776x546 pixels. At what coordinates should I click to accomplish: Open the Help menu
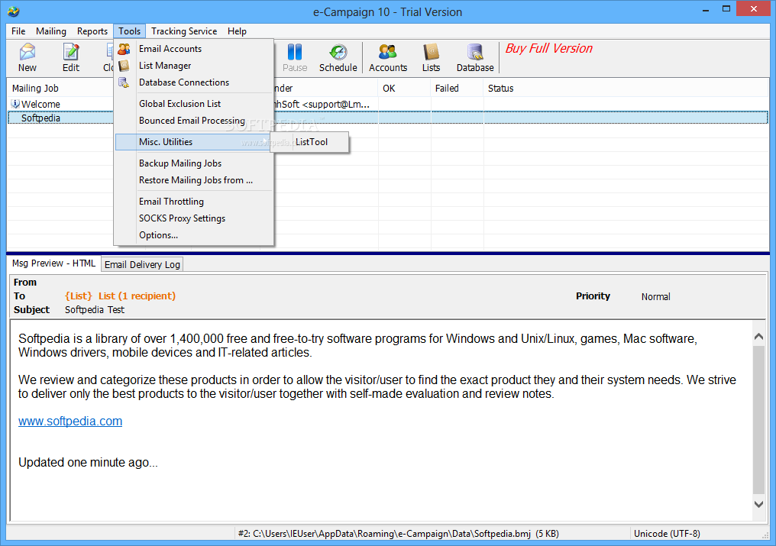237,31
